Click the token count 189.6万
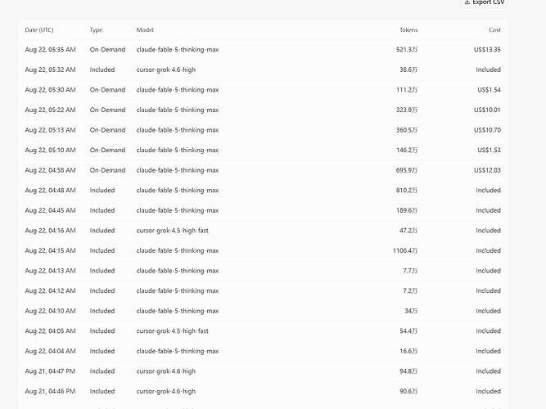The width and height of the screenshot is (546, 409). [x=407, y=210]
